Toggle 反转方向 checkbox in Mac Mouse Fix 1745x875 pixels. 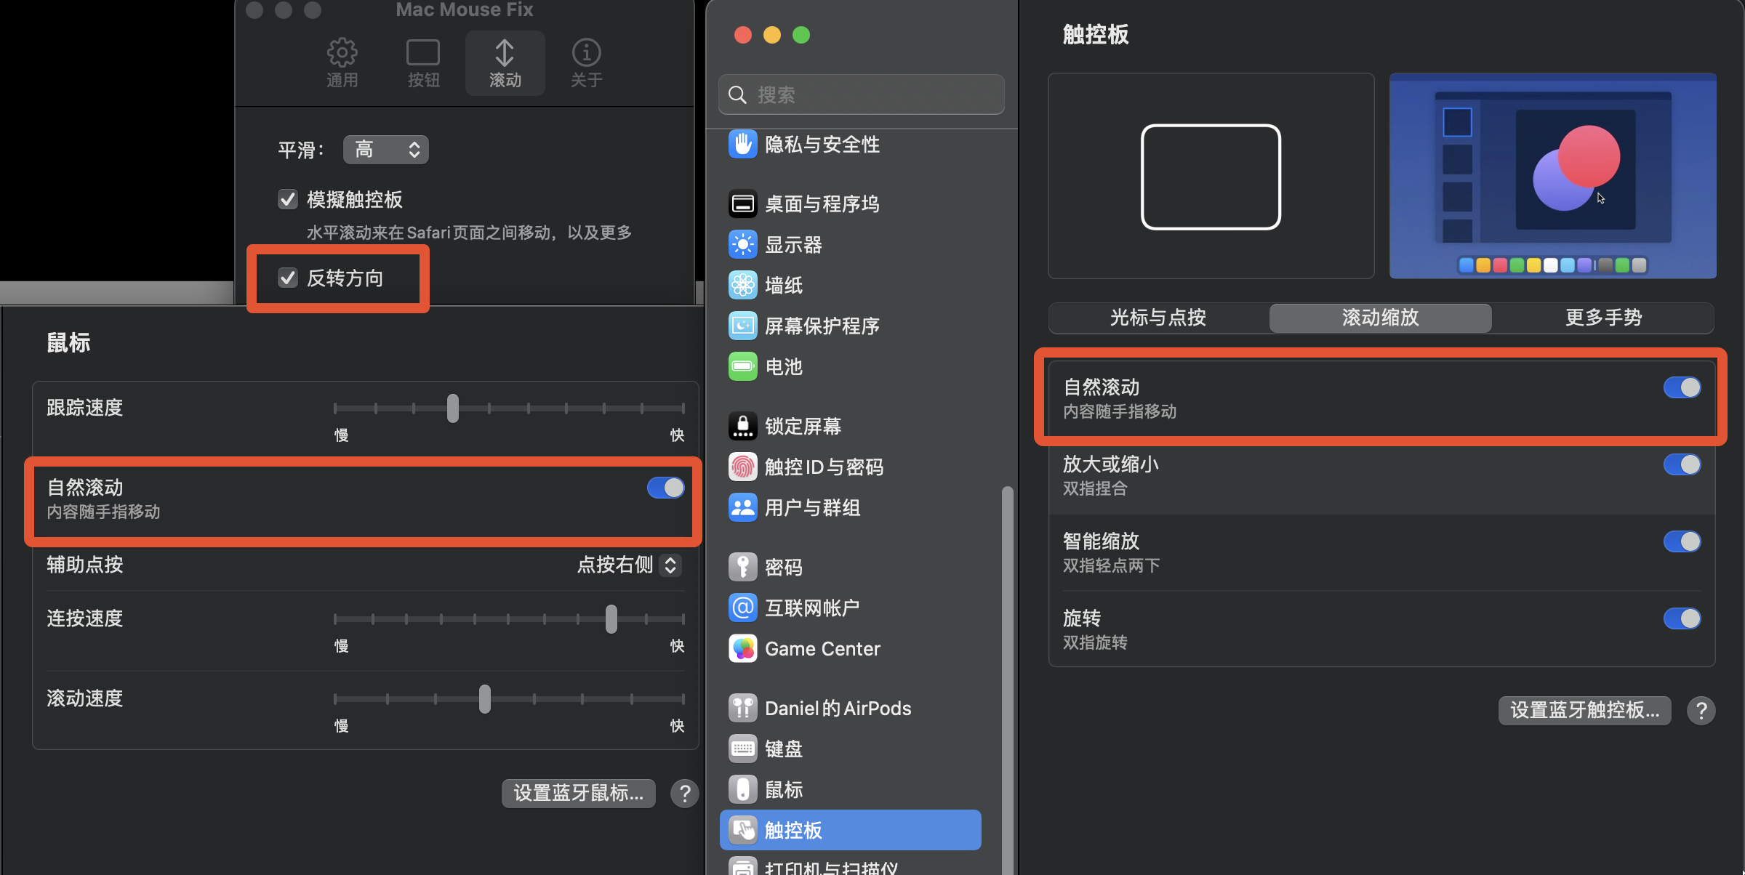(x=288, y=278)
